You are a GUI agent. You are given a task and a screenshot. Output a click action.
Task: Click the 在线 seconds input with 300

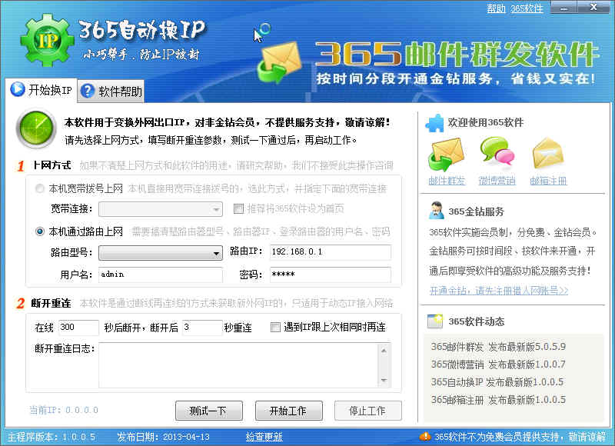pos(78,328)
